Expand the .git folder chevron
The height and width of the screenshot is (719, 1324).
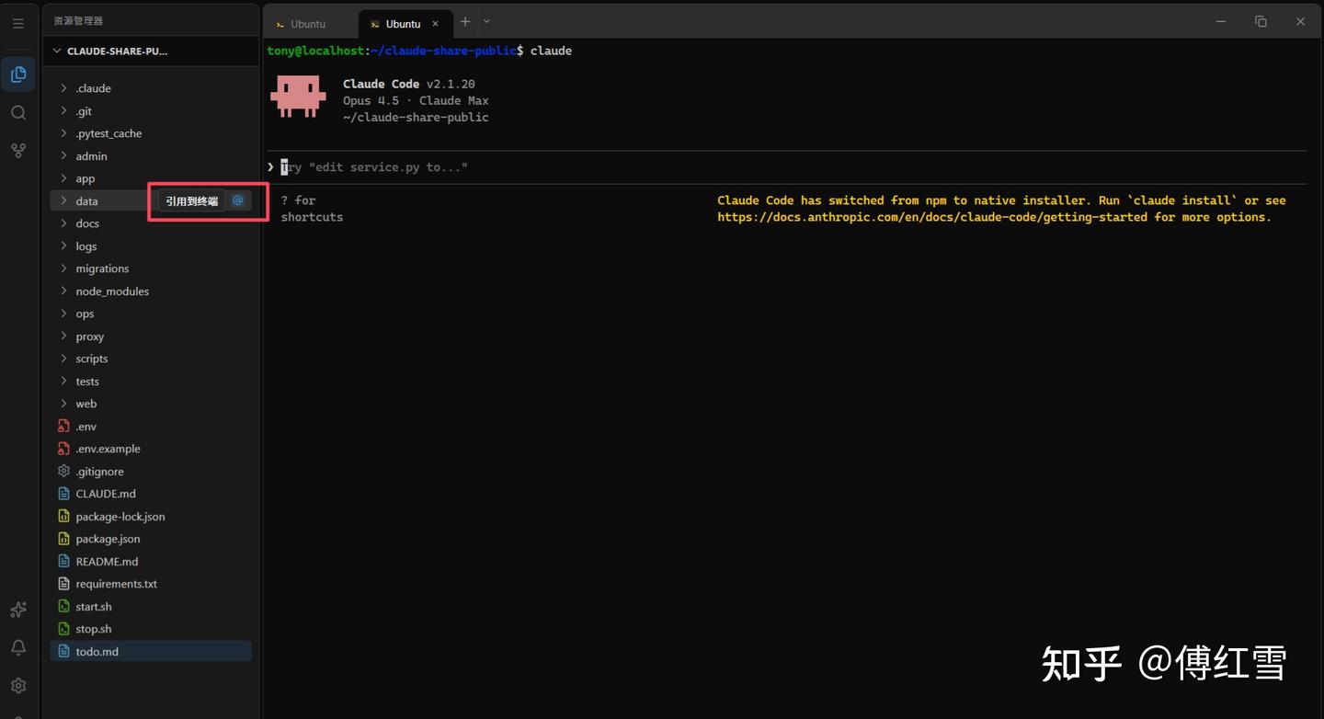(63, 111)
